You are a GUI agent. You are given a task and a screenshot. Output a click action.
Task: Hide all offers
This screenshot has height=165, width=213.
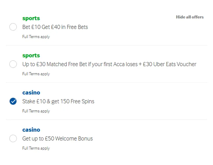click(190, 17)
